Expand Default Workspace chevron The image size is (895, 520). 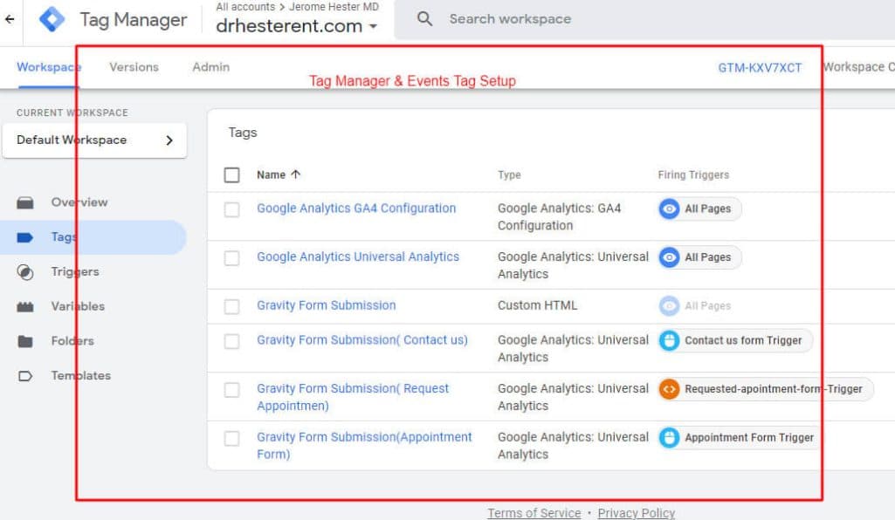169,140
